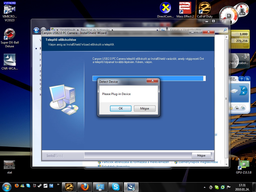Launch Windows Live Messenger quick launch icon
Viewport: 256px width, 192px height.
22,186
